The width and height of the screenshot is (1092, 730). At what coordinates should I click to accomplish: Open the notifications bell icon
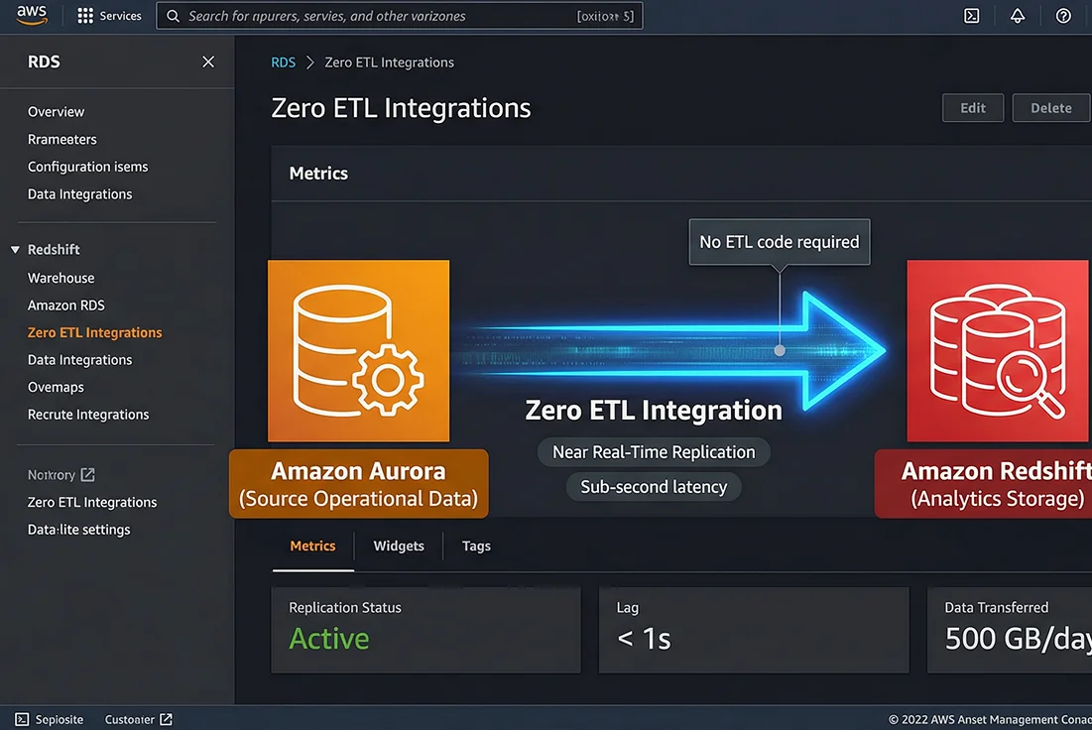pyautogui.click(x=1018, y=15)
